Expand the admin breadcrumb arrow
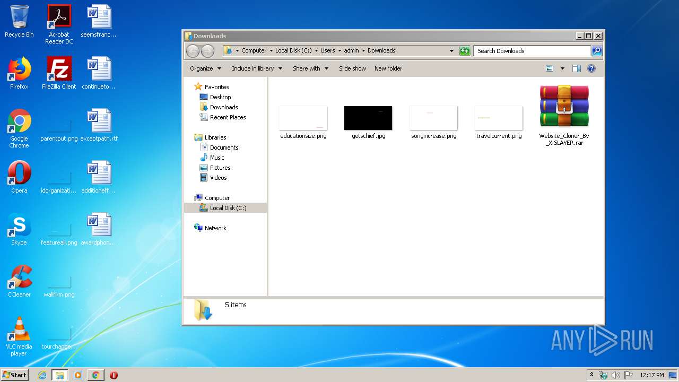The width and height of the screenshot is (679, 382). click(363, 51)
